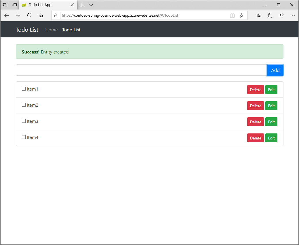Check the Item1 checkbox
Screen dimensions: 299x245
tap(24, 89)
